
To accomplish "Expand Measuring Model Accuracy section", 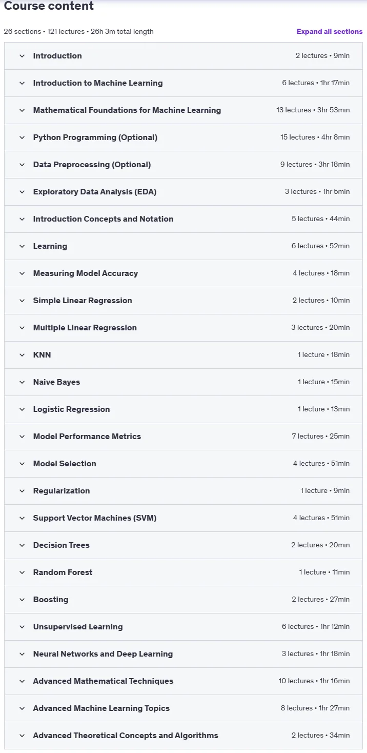I will coord(183,273).
